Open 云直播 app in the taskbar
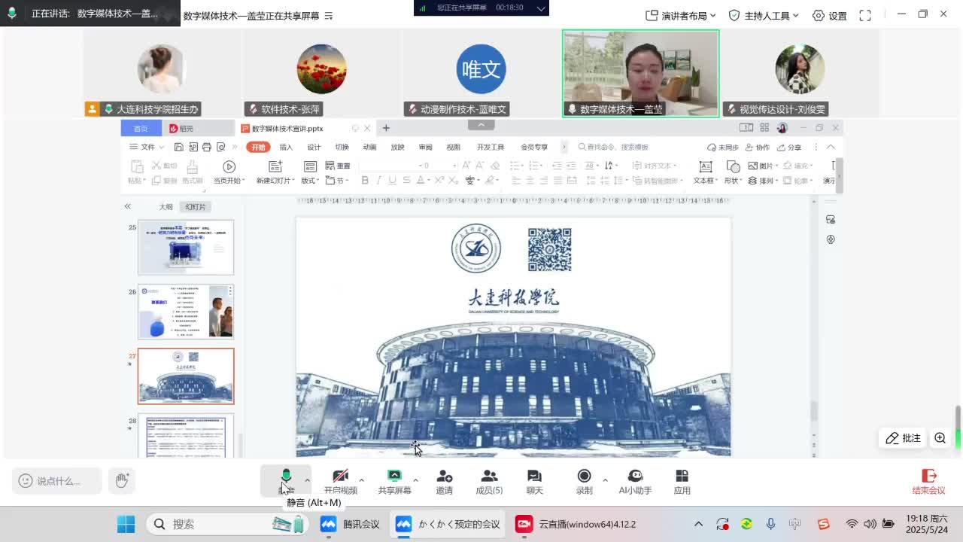Viewport: 963px width, 542px height. [576, 524]
